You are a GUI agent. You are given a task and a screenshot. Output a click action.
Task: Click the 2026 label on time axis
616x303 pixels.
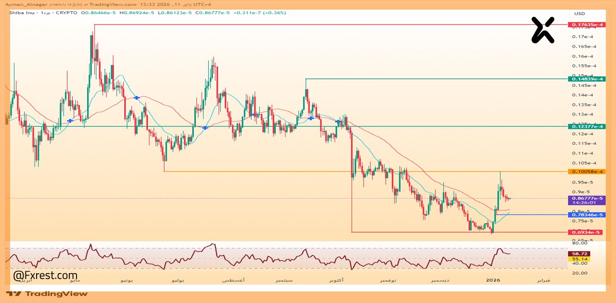pyautogui.click(x=493, y=279)
